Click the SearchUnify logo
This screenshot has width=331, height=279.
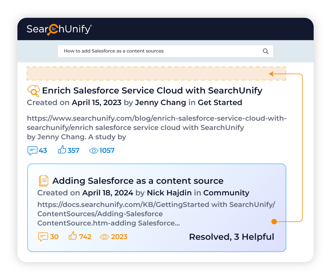pyautogui.click(x=59, y=30)
